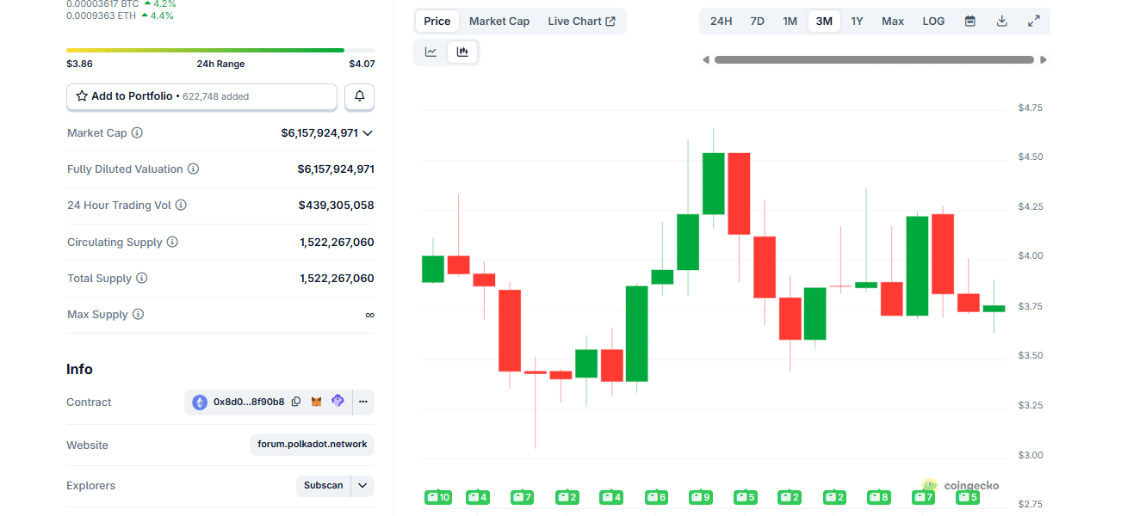Viewport: 1146px width, 516px height.
Task: Select the 1Y time range
Action: click(x=857, y=21)
